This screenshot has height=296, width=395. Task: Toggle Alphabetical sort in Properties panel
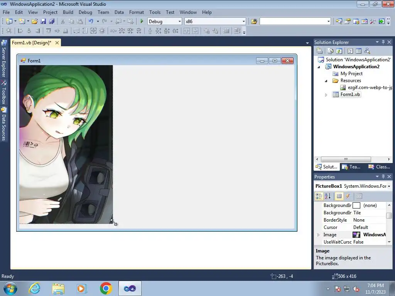328,196
